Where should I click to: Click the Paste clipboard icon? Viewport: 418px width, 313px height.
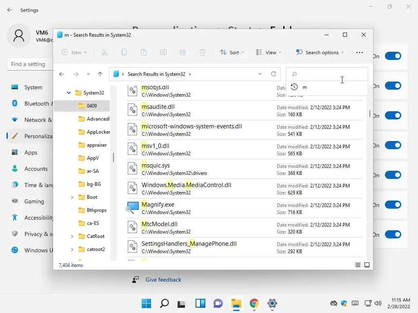(x=144, y=53)
